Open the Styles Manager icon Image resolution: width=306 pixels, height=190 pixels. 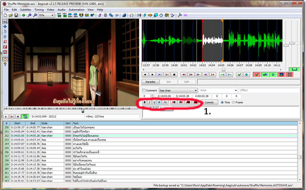[x=100, y=15]
